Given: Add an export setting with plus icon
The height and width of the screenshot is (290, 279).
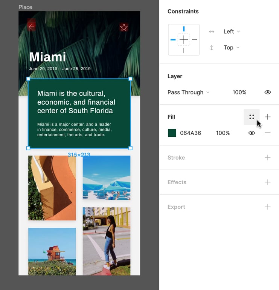Looking at the screenshot, I should [x=268, y=207].
